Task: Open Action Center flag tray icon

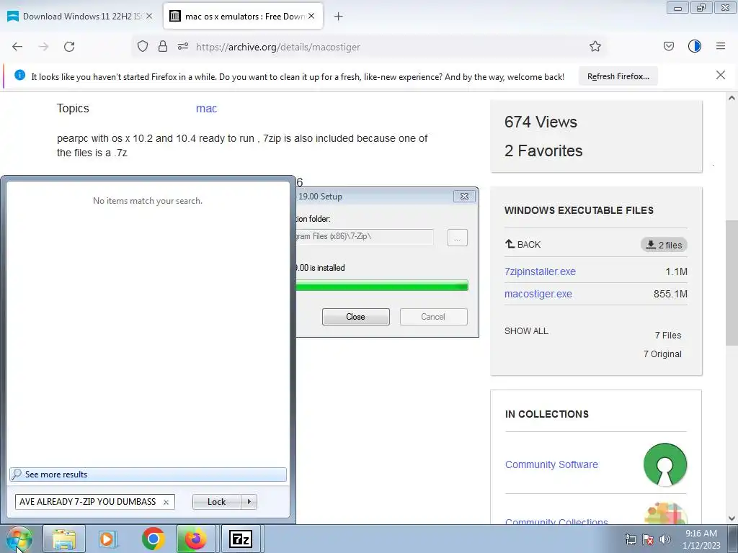Action: pos(648,539)
